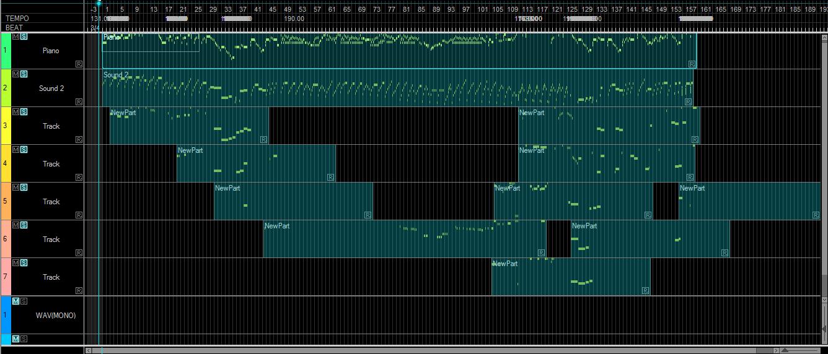The image size is (828, 354).
Task: Click the 190.00 tempo value
Action: [x=294, y=19]
